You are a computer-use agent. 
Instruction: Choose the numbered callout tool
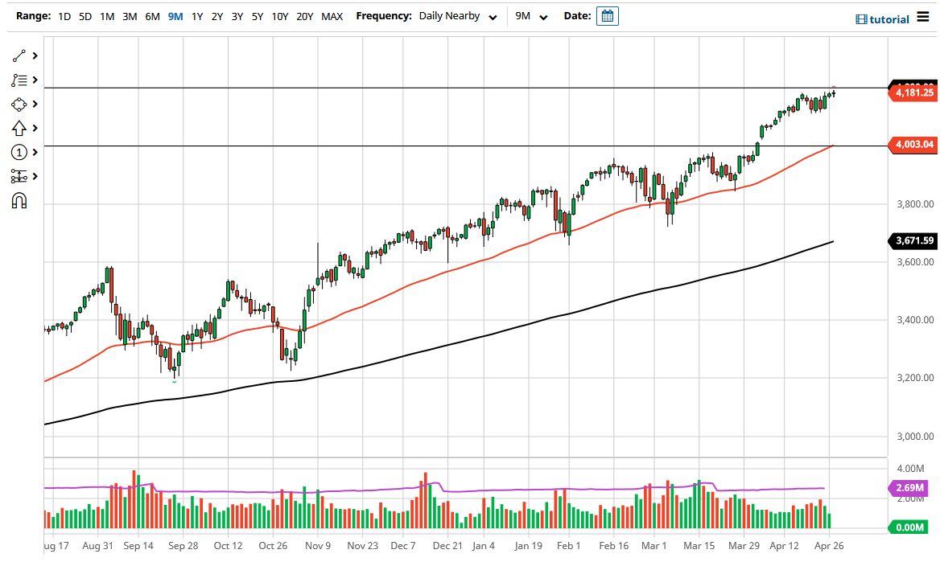19,152
